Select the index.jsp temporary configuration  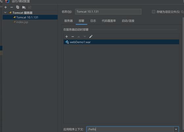tap(30, 22)
